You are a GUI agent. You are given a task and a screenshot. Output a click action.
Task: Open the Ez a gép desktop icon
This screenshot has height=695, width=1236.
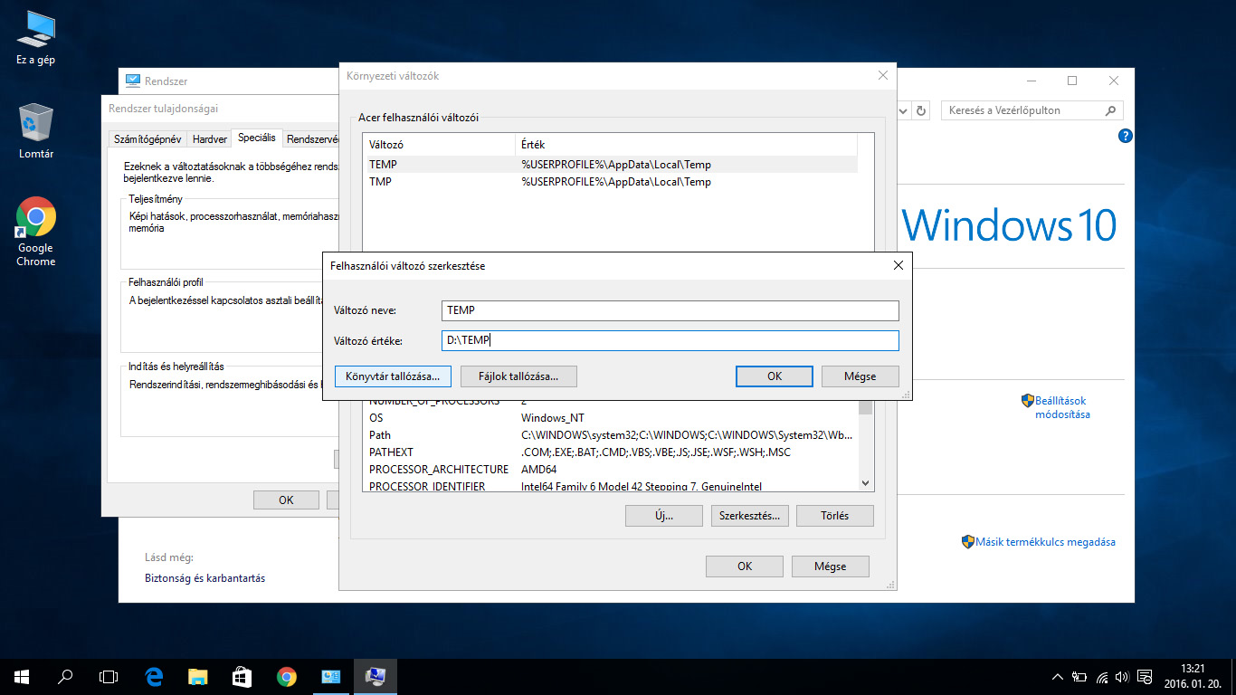tap(35, 31)
